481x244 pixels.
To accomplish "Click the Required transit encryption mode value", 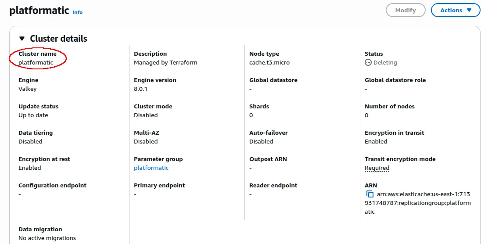I will 377,168.
